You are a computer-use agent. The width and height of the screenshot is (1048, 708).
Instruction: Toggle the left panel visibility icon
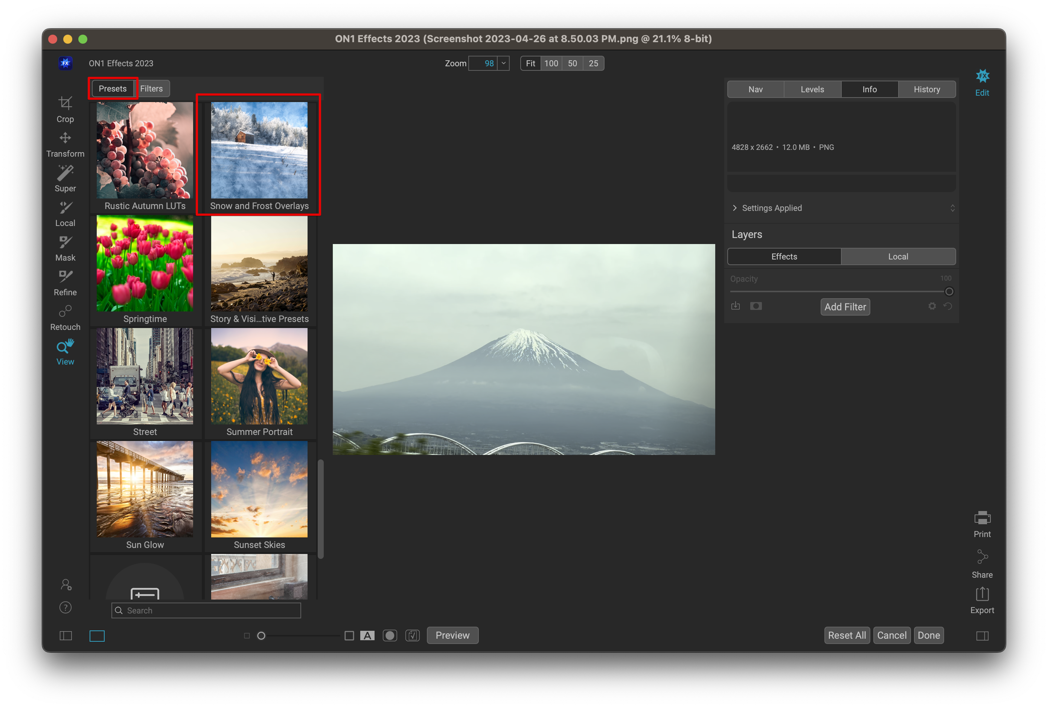(x=66, y=636)
